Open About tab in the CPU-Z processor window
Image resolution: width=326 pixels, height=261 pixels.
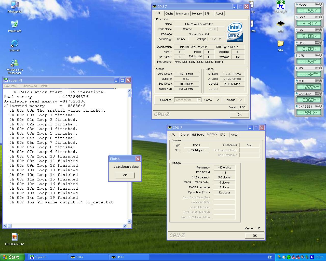click(219, 14)
